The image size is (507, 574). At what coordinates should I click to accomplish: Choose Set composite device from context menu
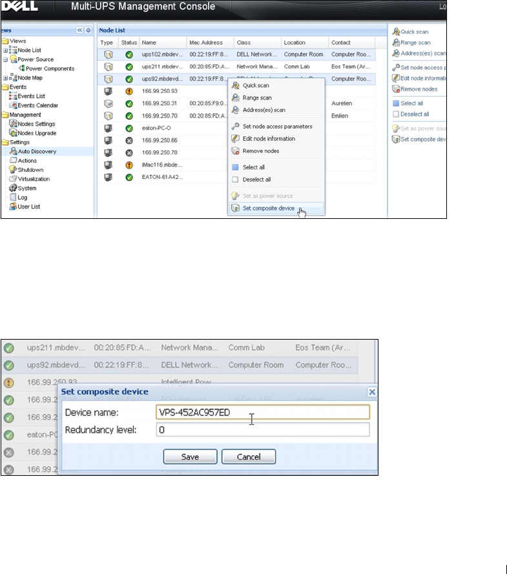point(268,209)
